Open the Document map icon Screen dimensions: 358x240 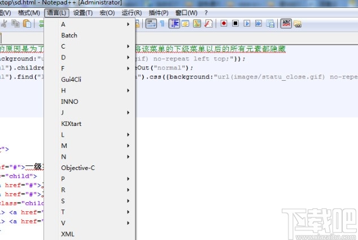197,24
